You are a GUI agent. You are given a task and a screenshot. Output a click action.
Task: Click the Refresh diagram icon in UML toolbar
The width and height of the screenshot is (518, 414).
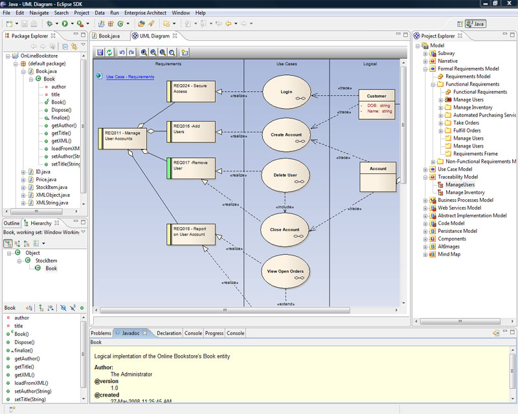point(109,52)
